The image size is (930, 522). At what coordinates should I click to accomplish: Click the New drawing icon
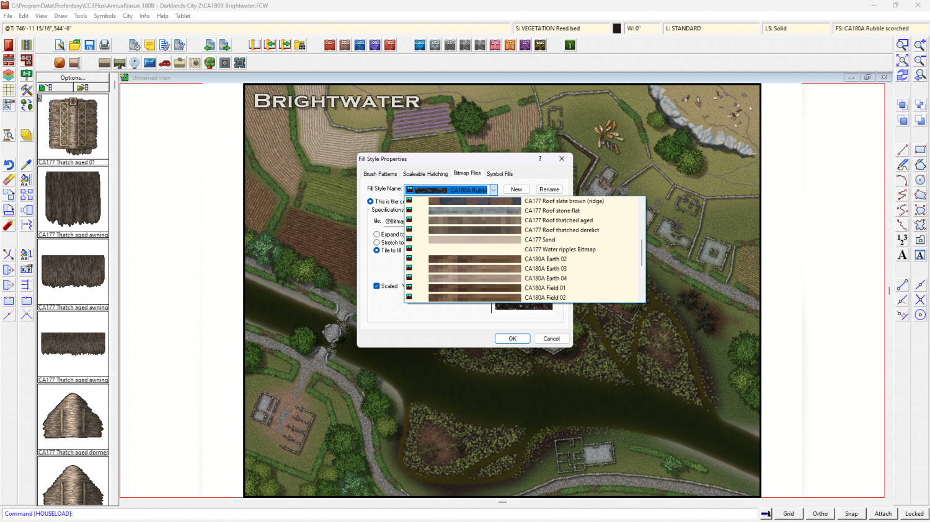[60, 45]
